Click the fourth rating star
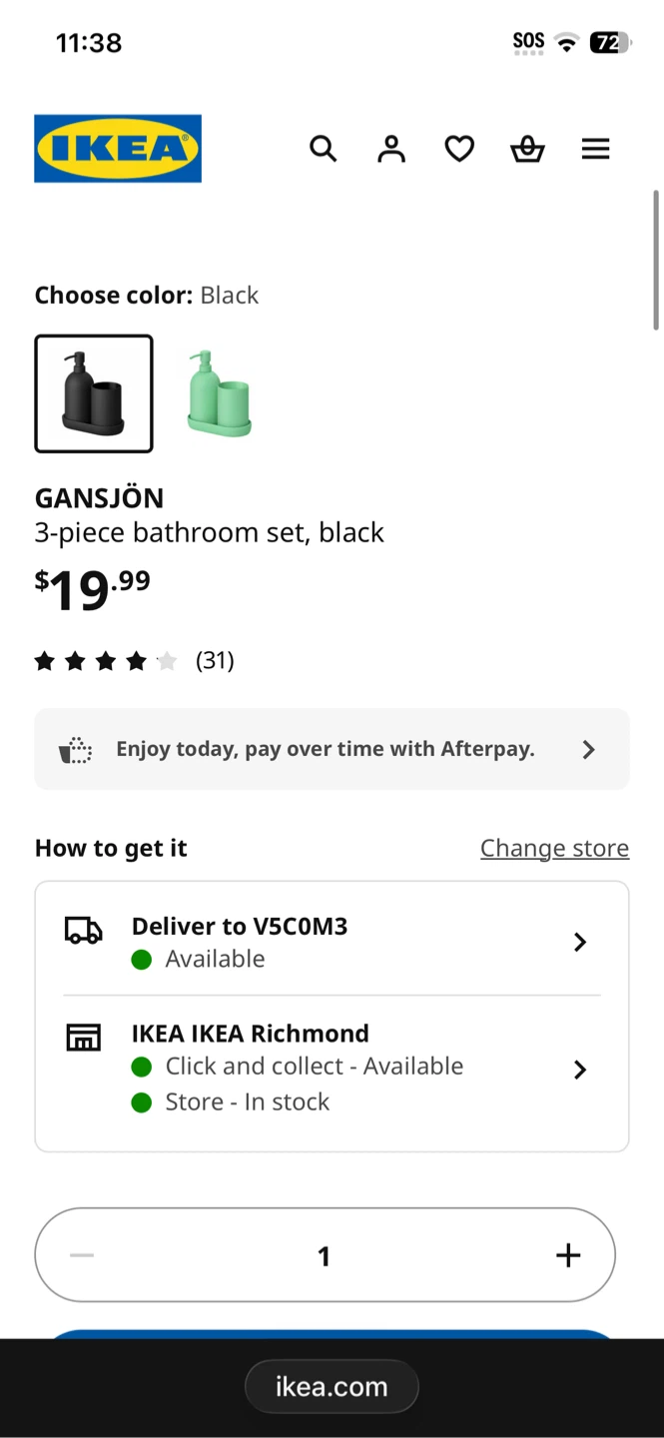The image size is (664, 1438). pos(136,660)
